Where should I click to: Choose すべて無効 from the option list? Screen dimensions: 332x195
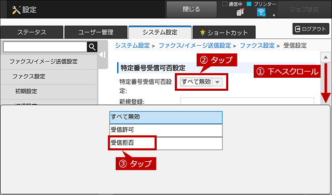tap(166, 117)
